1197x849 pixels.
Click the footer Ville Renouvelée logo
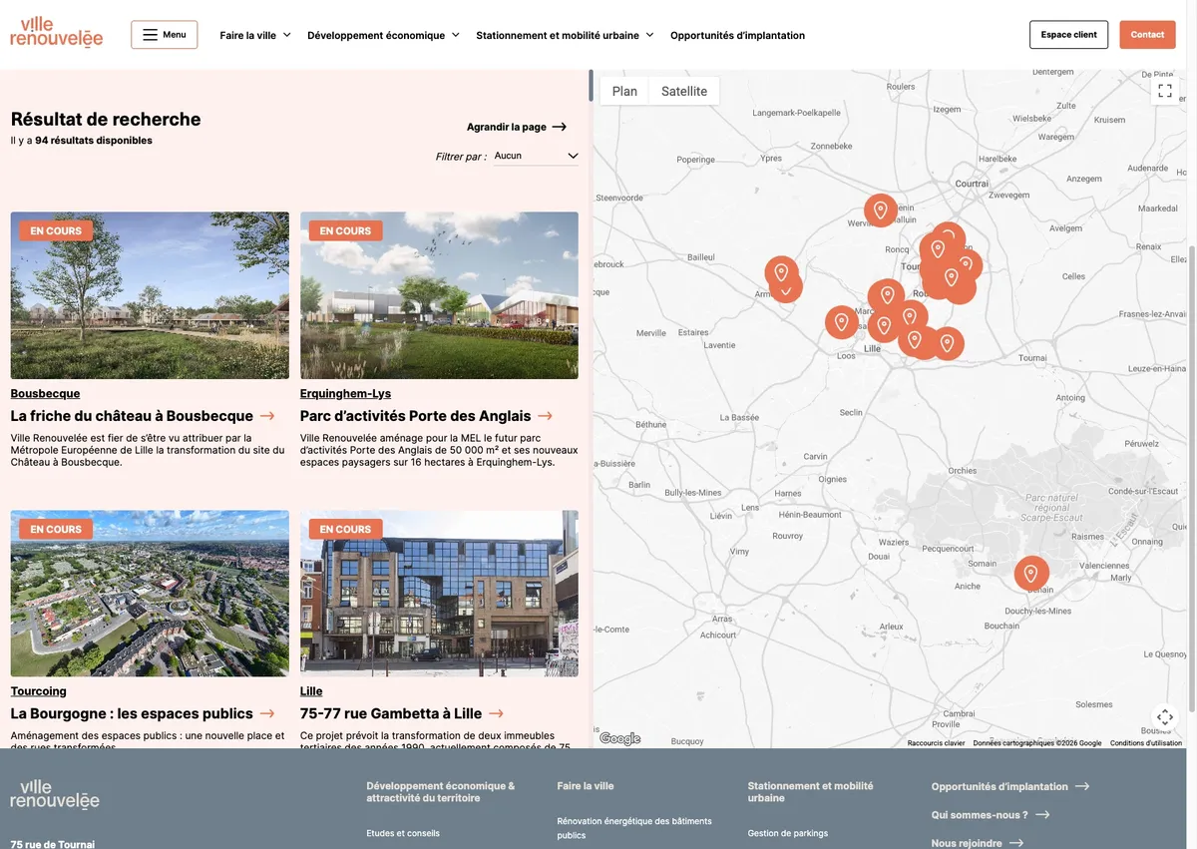coord(55,794)
